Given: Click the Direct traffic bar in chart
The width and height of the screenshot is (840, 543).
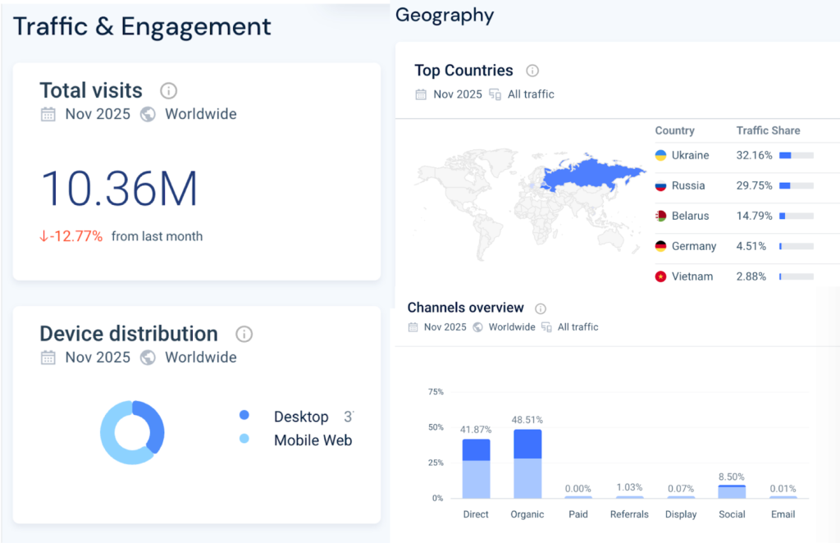Looking at the screenshot, I should 476,468.
